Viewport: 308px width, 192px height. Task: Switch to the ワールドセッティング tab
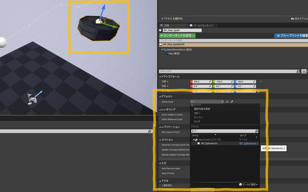(x=202, y=26)
